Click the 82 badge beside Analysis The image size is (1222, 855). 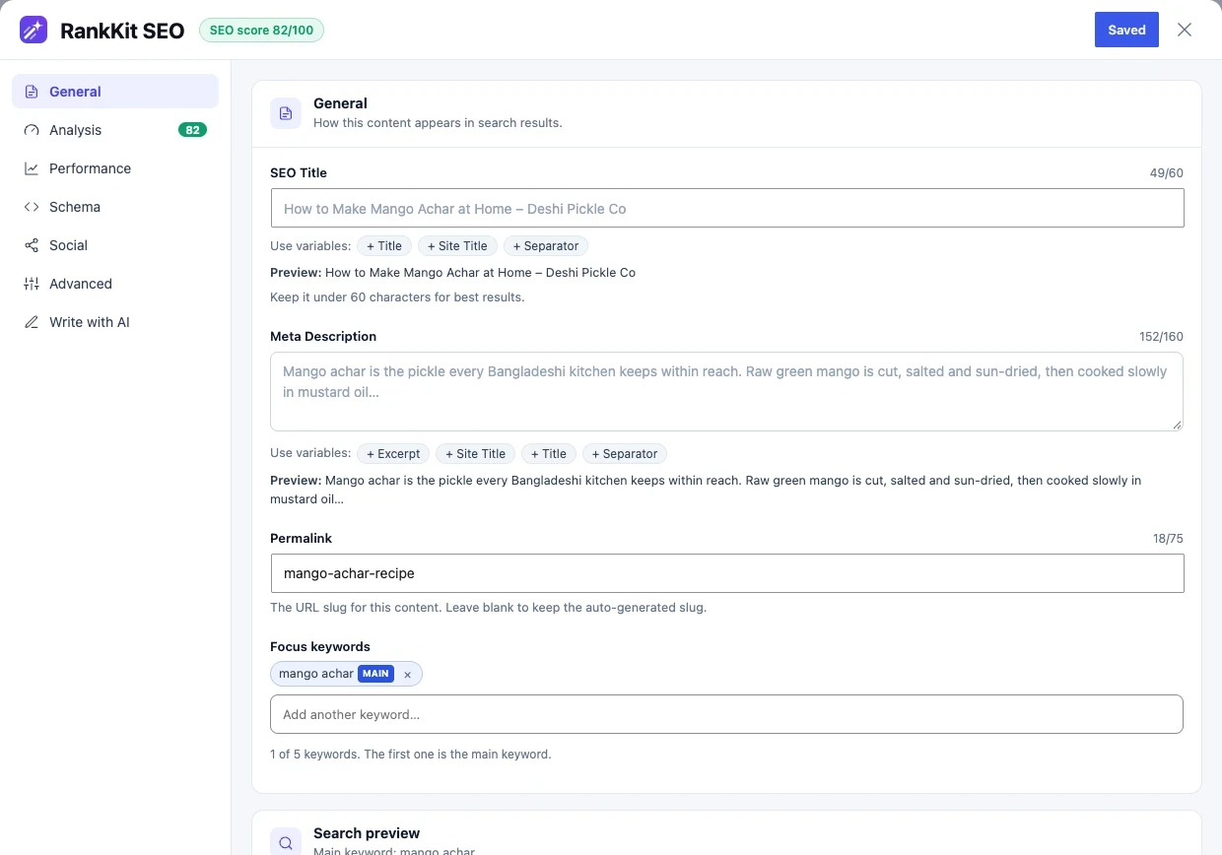(192, 130)
